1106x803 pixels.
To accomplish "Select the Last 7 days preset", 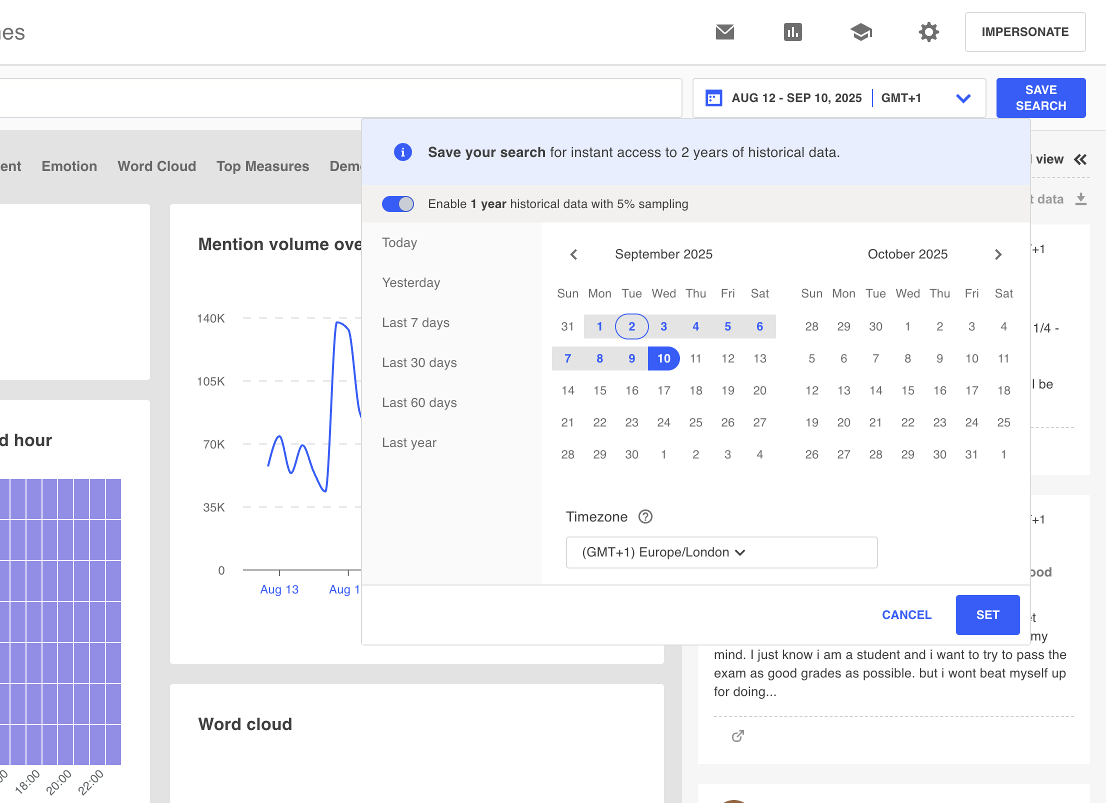I will [x=416, y=322].
